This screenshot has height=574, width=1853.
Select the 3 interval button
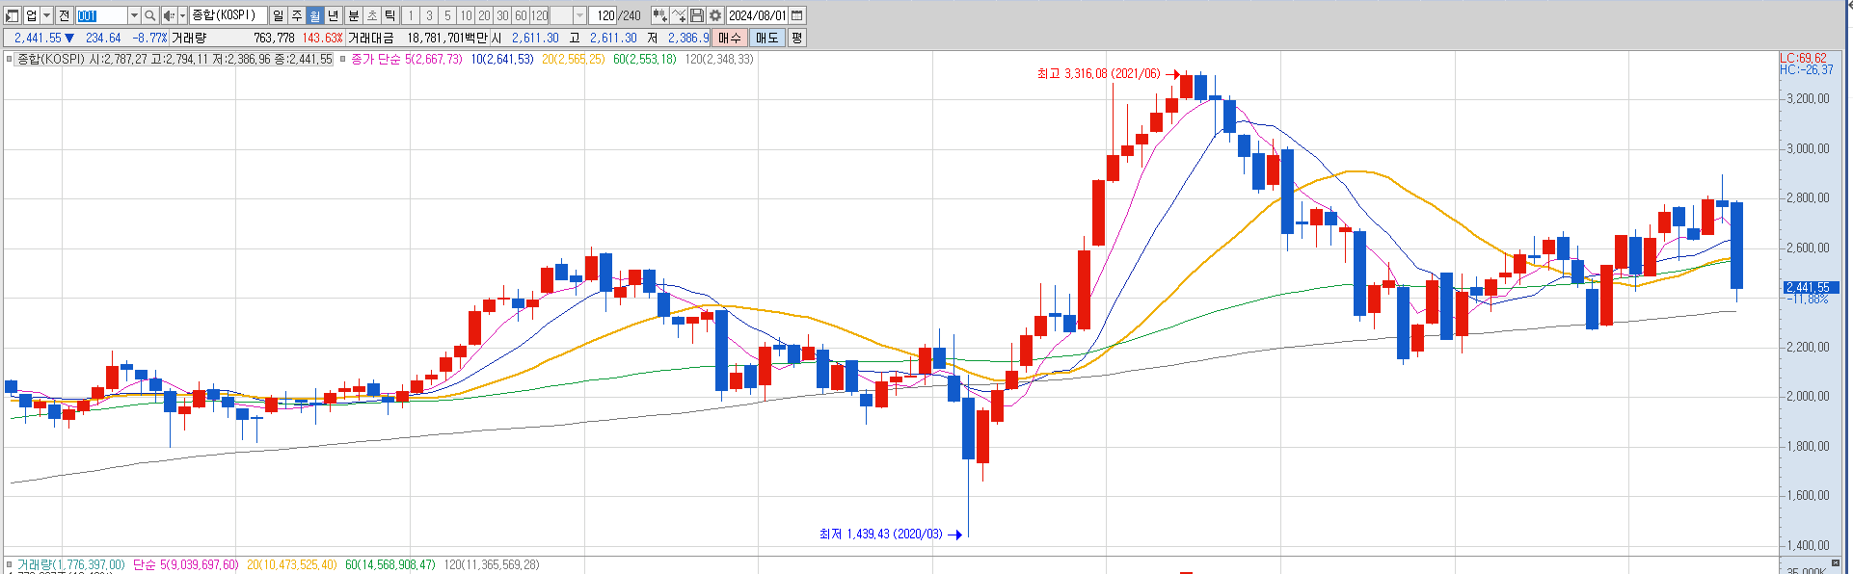[429, 15]
